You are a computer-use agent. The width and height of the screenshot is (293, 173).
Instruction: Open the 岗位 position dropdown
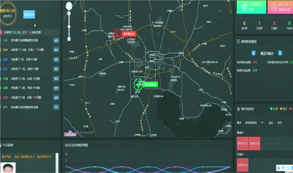pos(284,123)
